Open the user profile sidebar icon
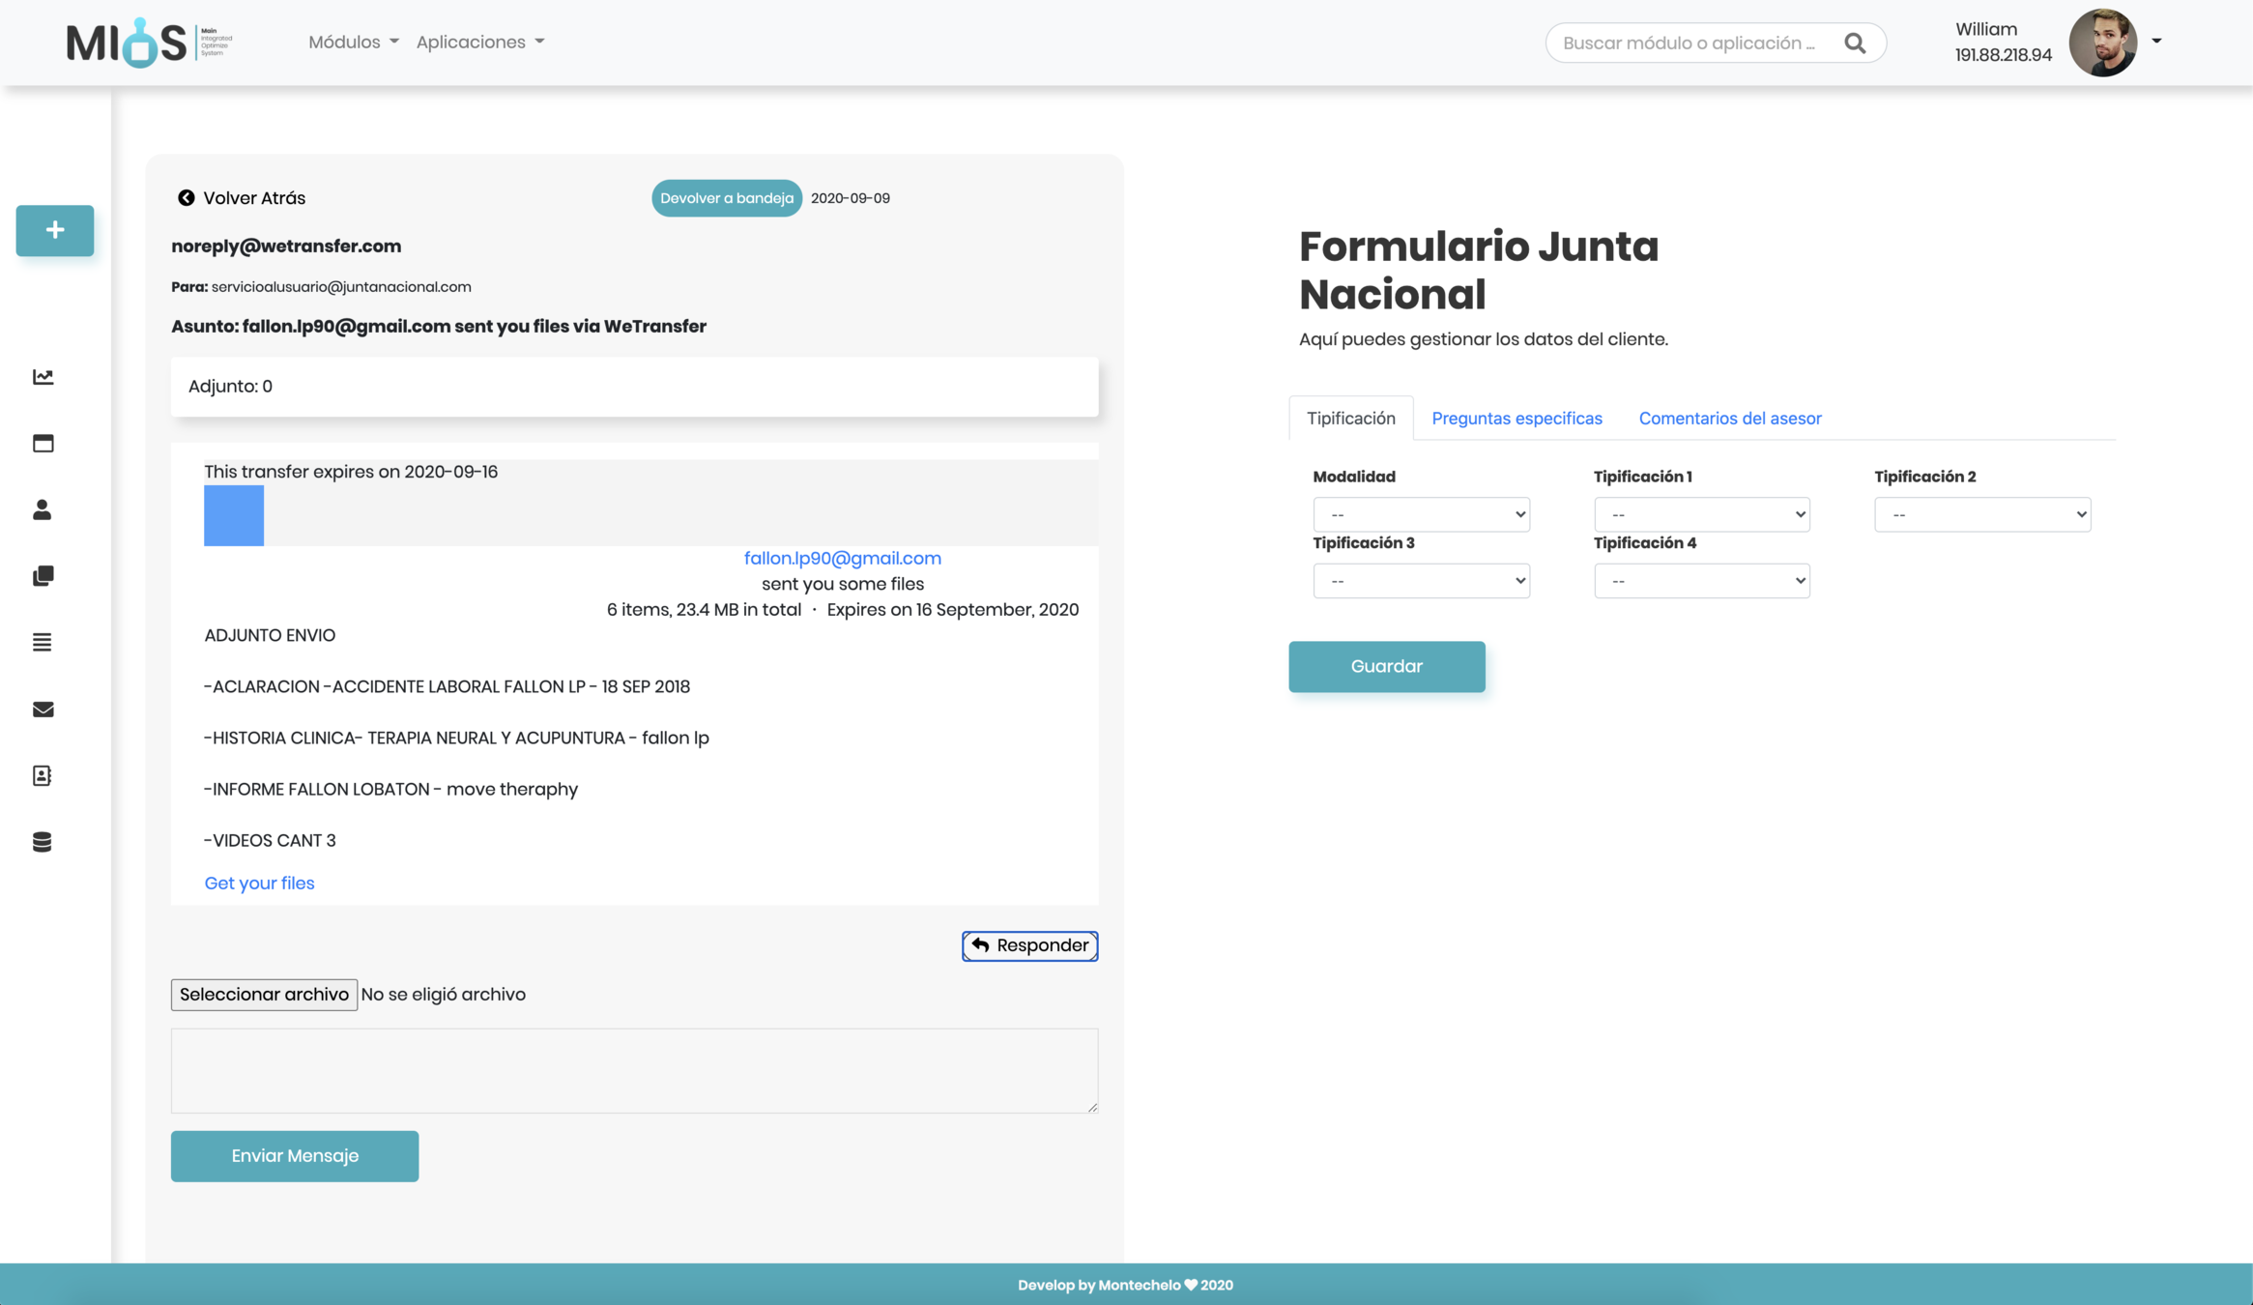The width and height of the screenshot is (2253, 1305). 43,509
